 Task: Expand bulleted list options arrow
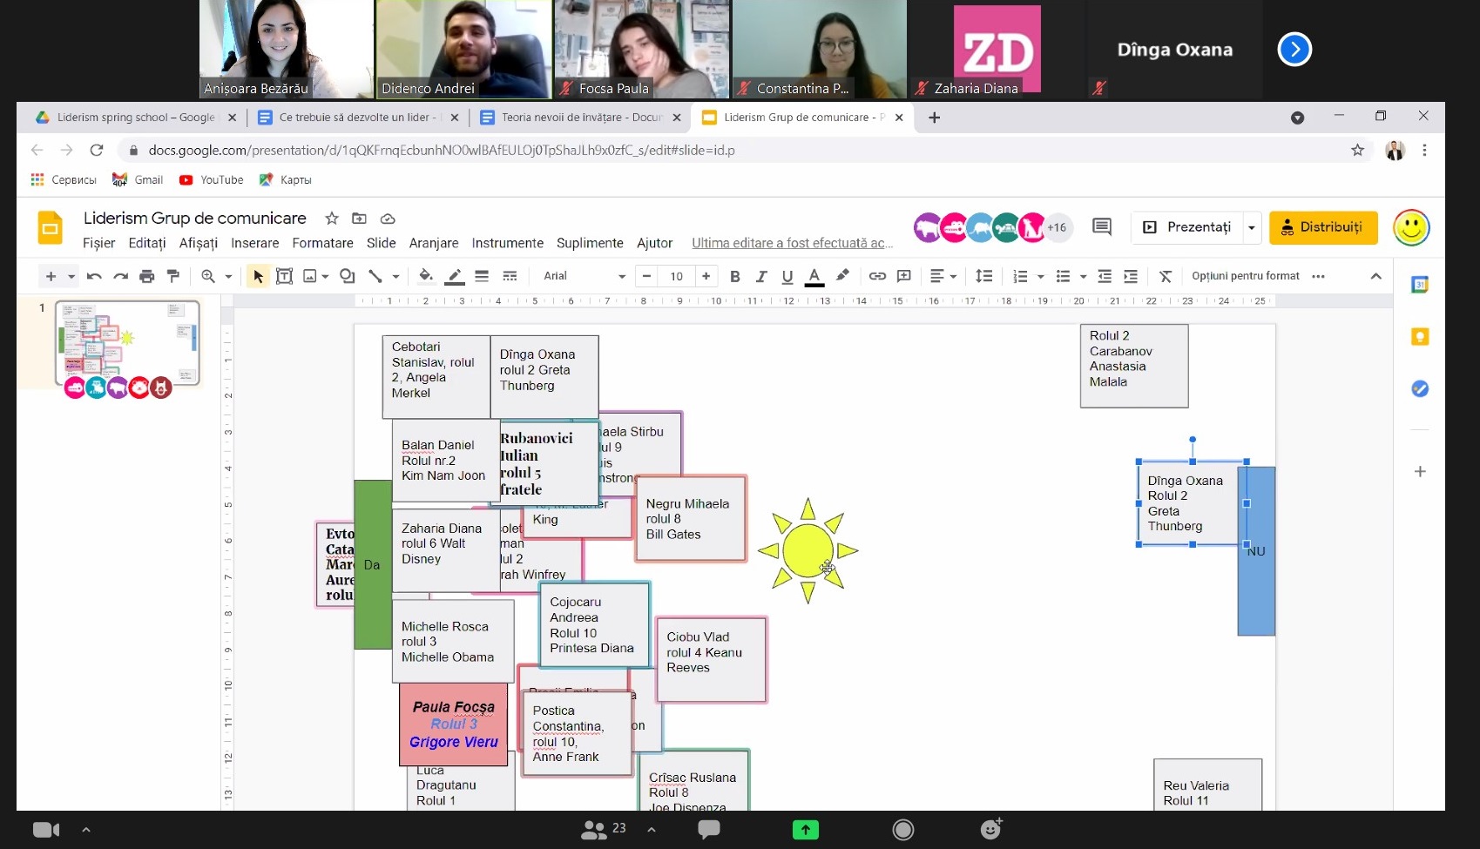pyautogui.click(x=1084, y=277)
